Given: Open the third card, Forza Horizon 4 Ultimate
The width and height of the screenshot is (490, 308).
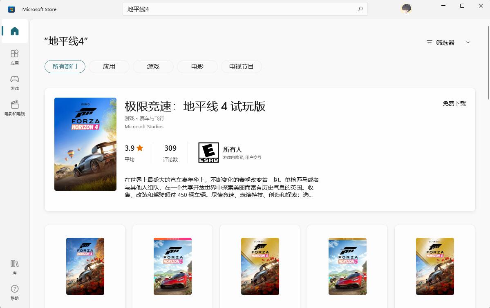Looking at the screenshot, I should 260,266.
